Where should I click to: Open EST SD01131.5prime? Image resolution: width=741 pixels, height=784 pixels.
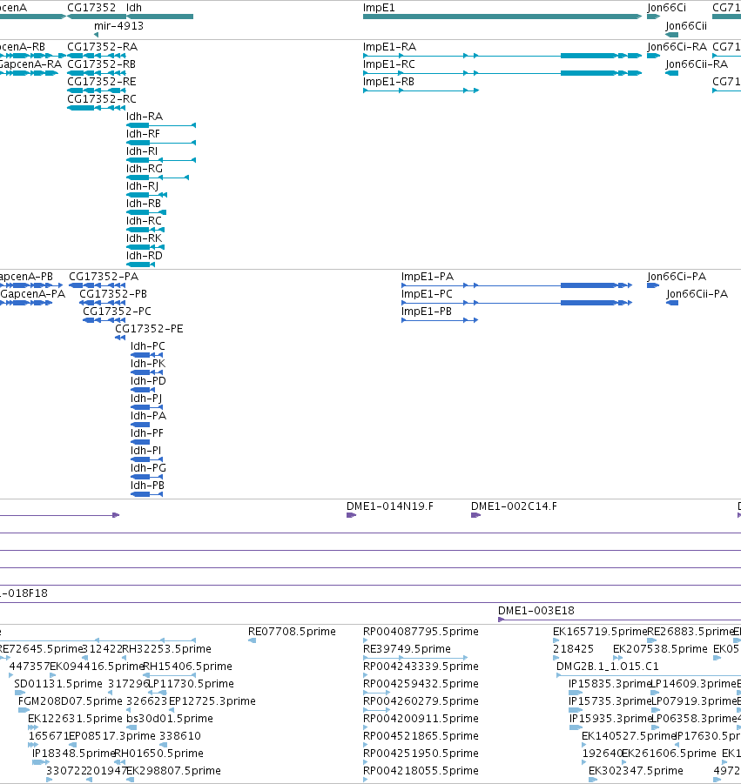[x=58, y=684]
